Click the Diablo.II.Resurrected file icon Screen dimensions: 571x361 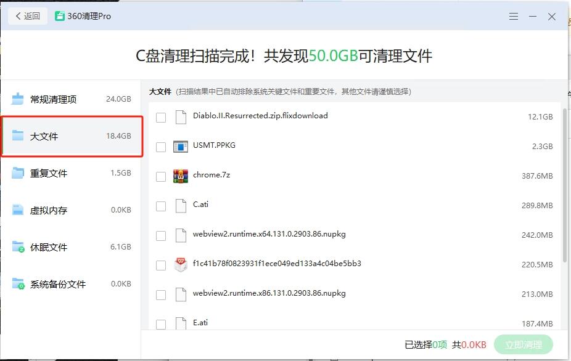coord(181,117)
